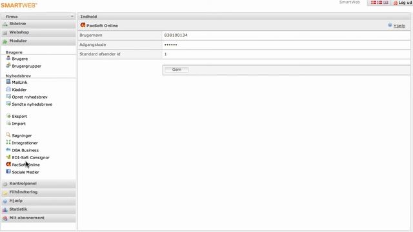Viewport: 413px width, 232px height.
Task: Click the Integrationer icon
Action: tap(8, 142)
